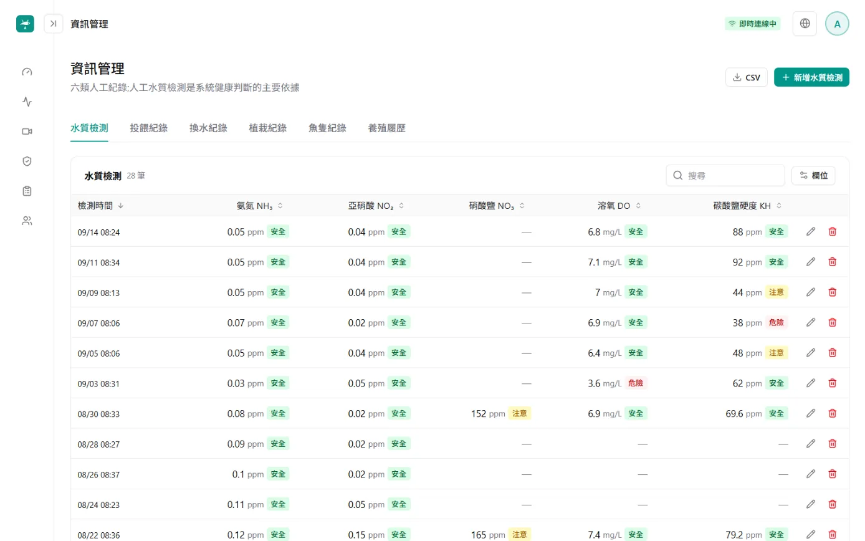Sort by 檢測時間 column header
Screen dimensions: 865x541
pos(100,206)
